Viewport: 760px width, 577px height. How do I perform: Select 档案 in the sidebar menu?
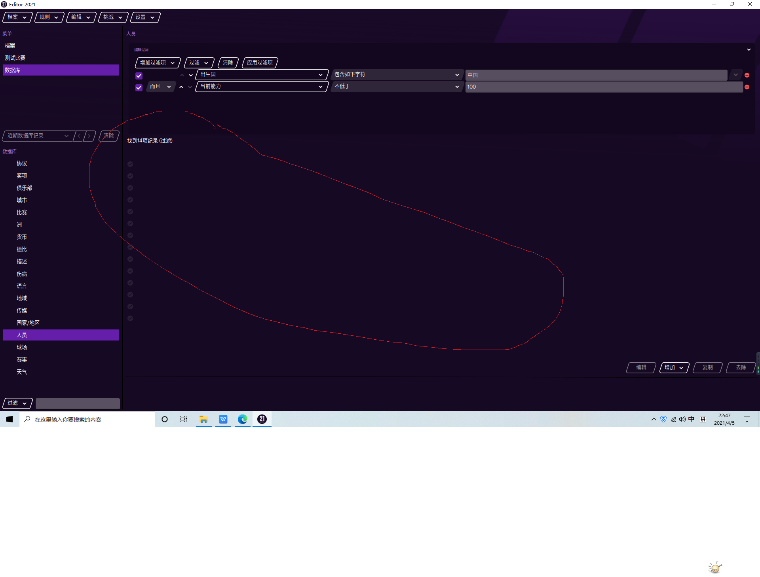61,46
